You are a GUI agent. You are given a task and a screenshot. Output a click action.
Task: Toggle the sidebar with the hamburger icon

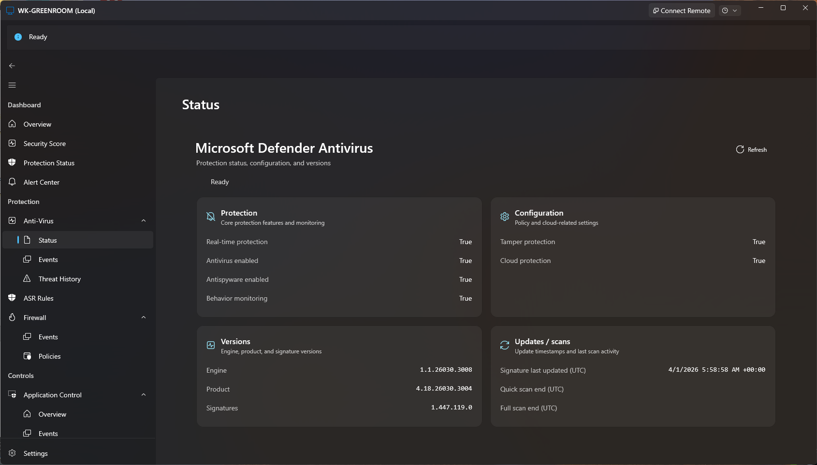[12, 85]
